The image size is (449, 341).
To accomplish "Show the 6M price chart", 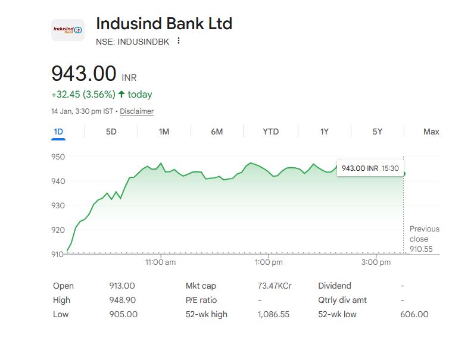I will tap(217, 132).
